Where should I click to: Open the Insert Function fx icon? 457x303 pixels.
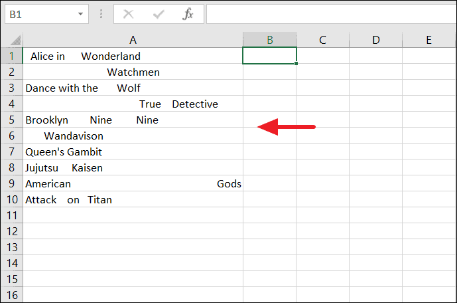188,14
